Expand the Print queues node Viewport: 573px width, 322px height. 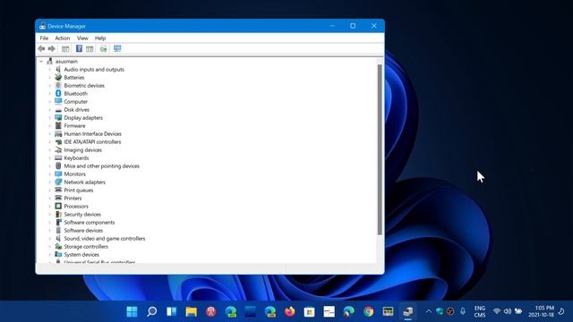click(x=50, y=190)
